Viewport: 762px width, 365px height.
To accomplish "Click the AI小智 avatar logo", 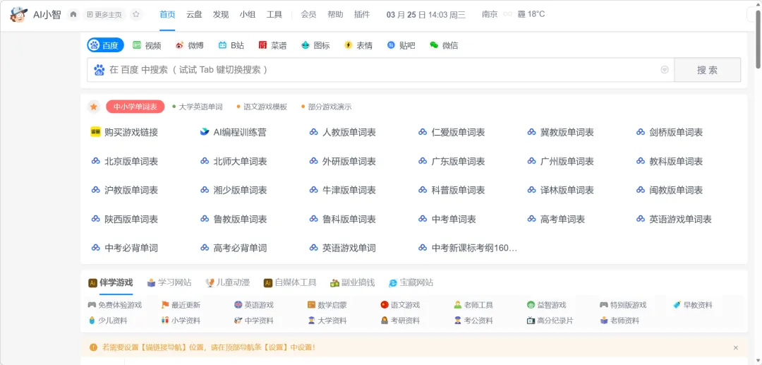I will click(x=19, y=15).
